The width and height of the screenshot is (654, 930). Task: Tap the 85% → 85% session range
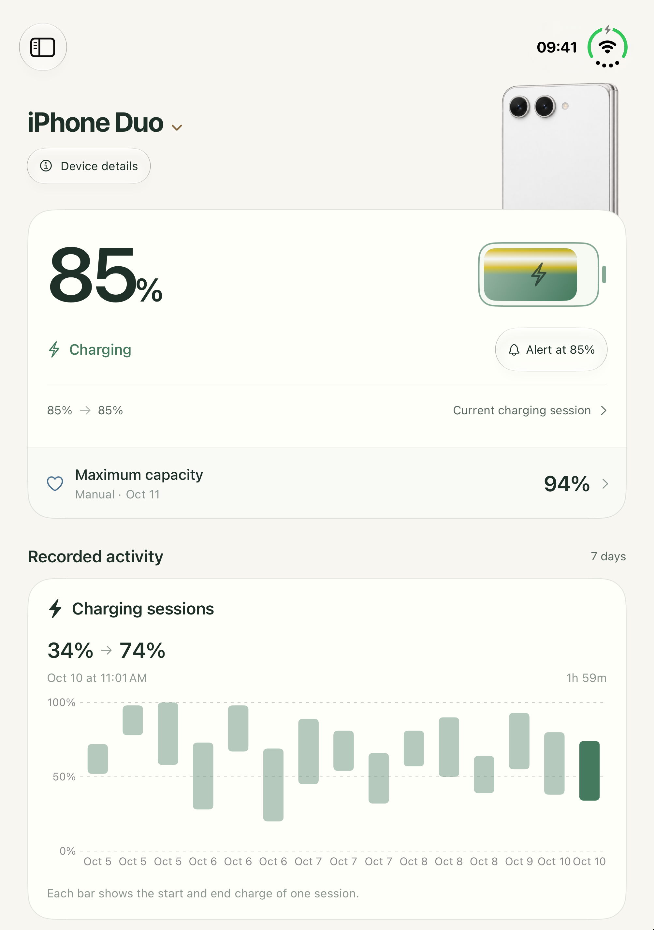85,410
